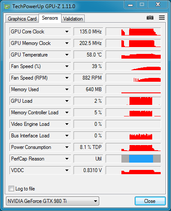Open the GPU Temperature sensor dropdown
171x211 pixels.
tap(67, 55)
